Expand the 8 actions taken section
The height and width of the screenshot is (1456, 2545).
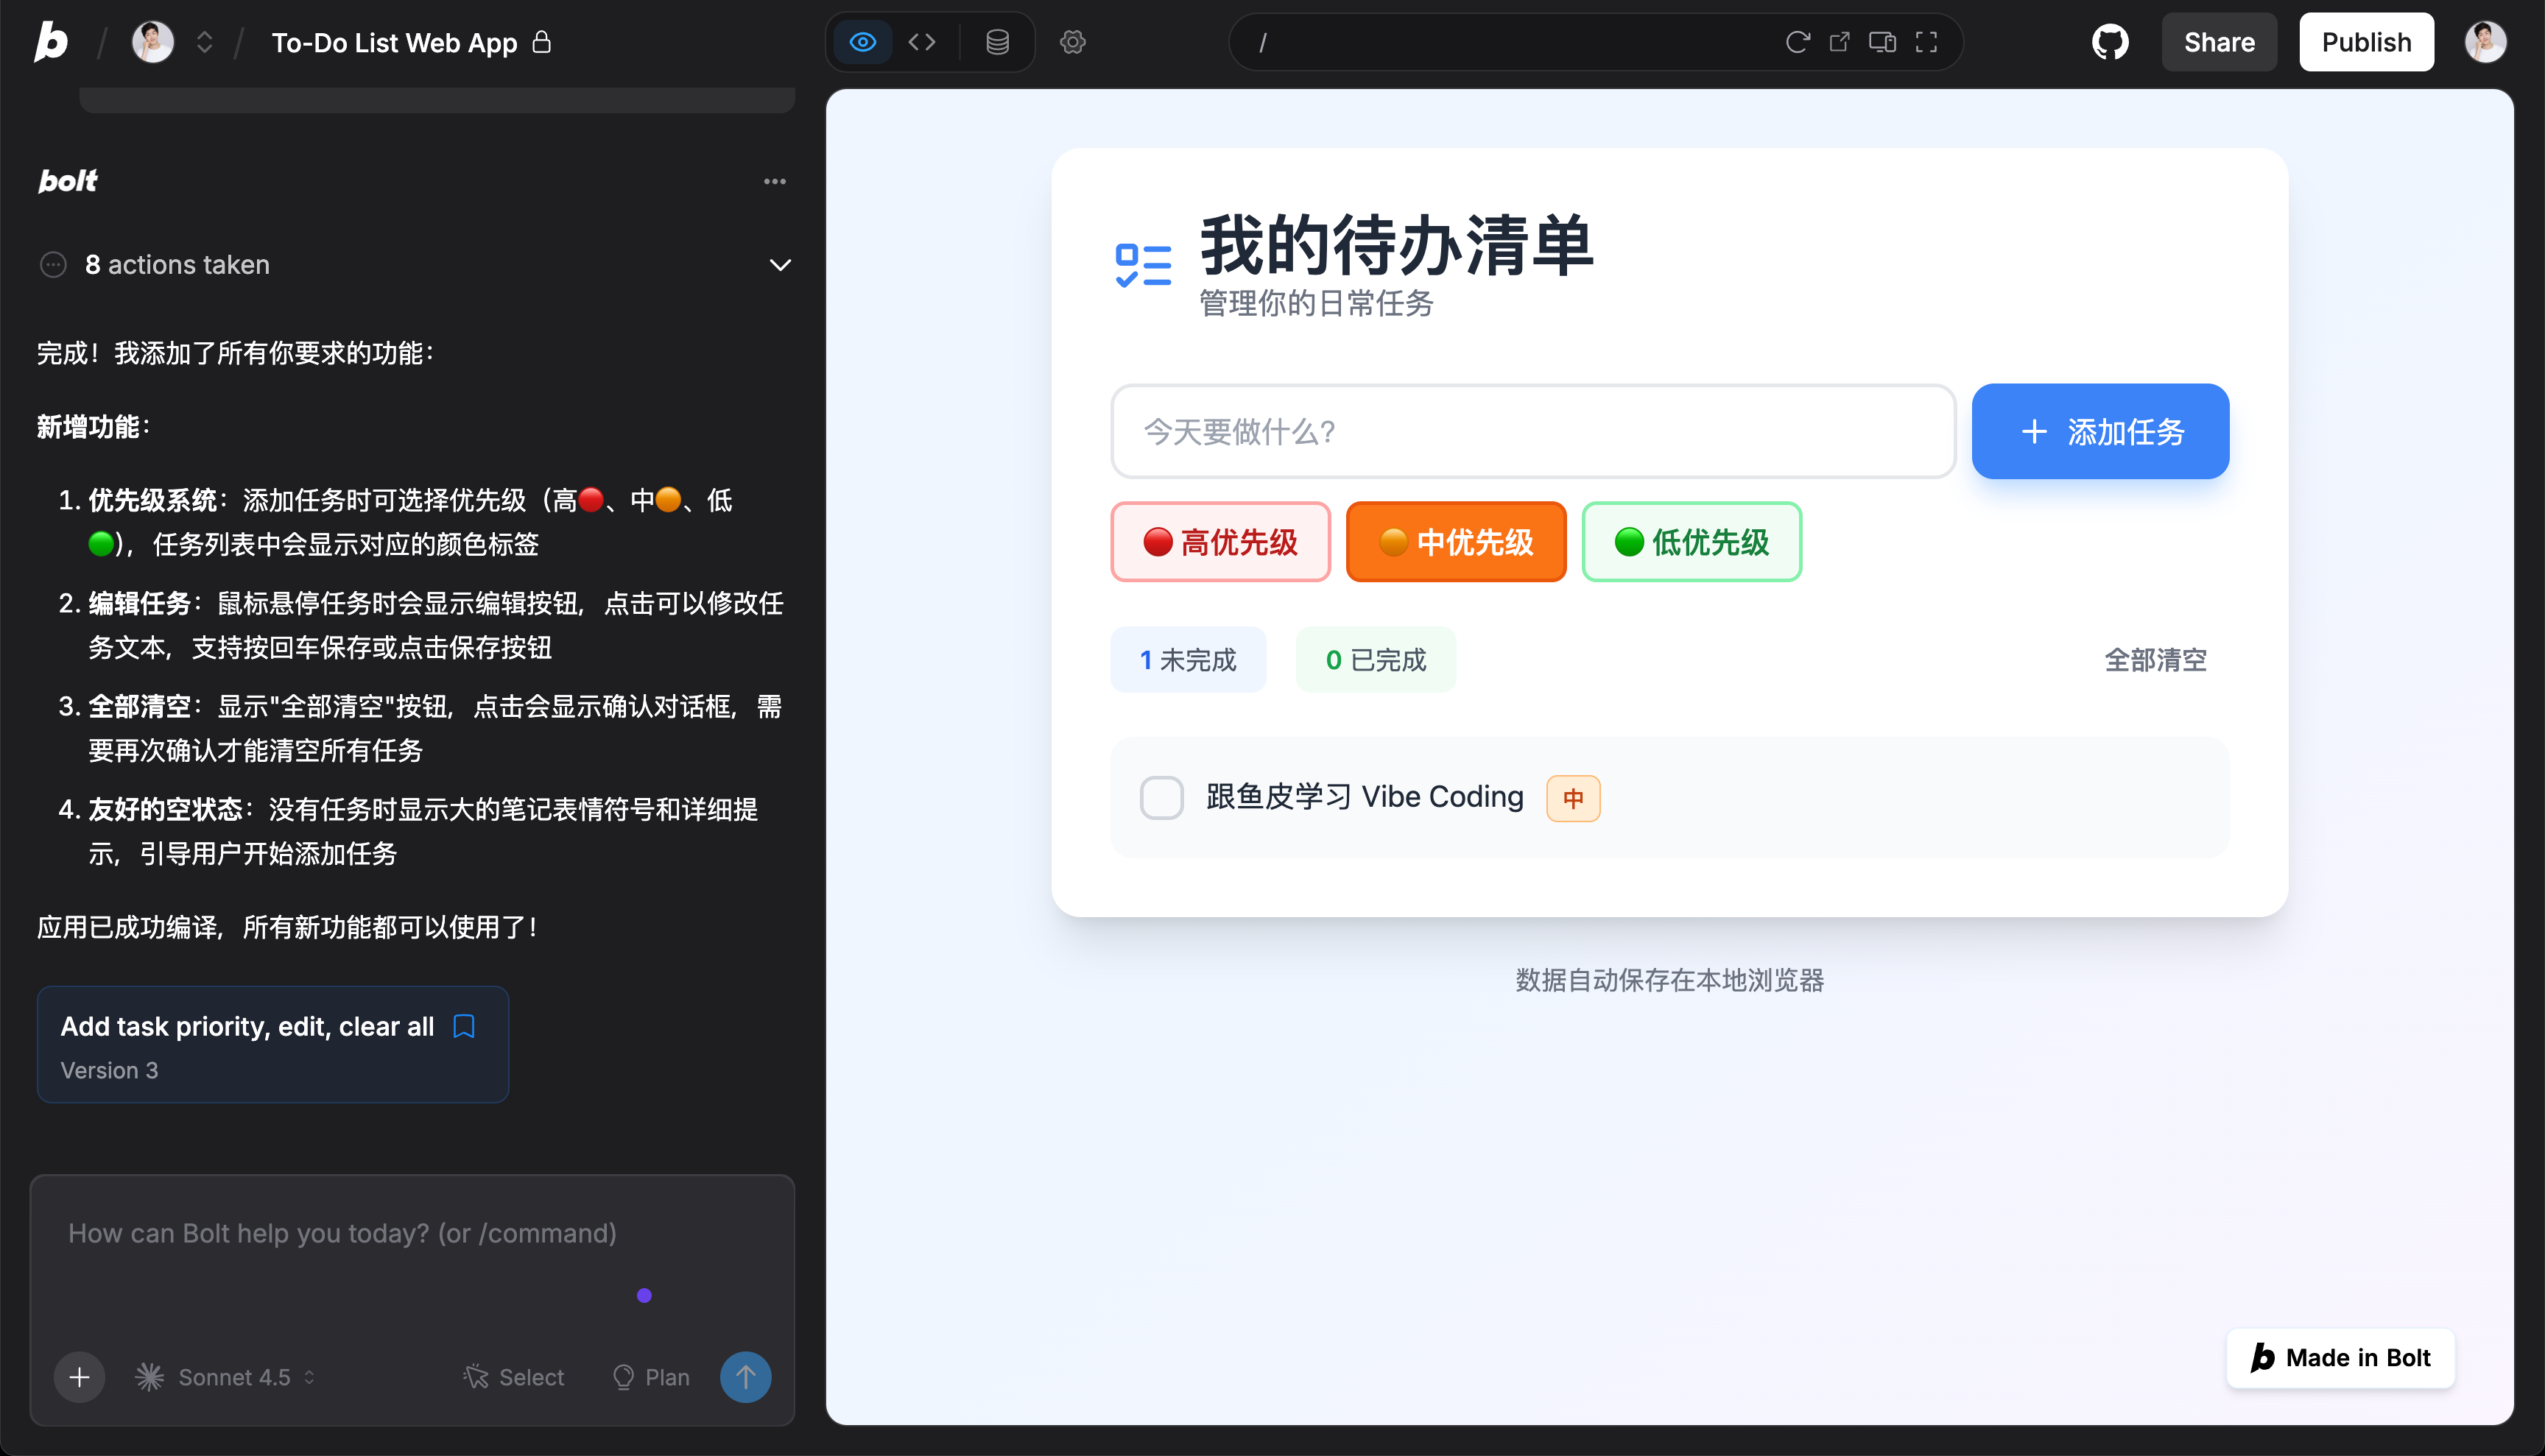coord(779,265)
